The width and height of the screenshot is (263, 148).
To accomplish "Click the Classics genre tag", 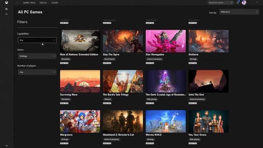I will click(108, 99).
